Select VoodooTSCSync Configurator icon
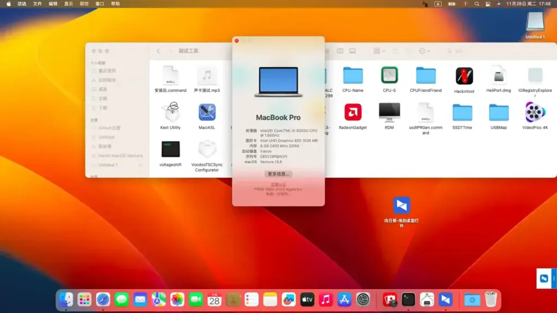Viewport: 557px width, 313px height. 207,149
